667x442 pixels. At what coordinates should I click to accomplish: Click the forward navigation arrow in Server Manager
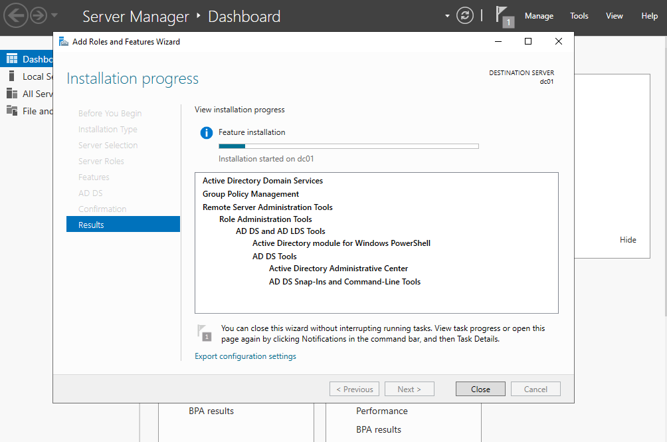point(39,16)
